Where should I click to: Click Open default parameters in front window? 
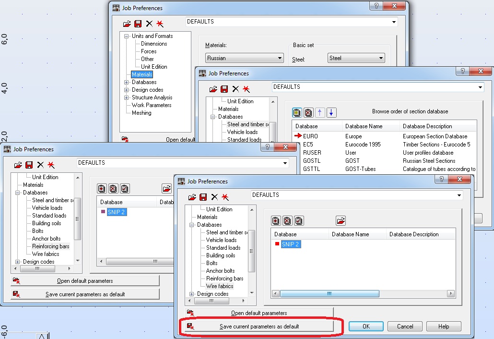pyautogui.click(x=259, y=313)
